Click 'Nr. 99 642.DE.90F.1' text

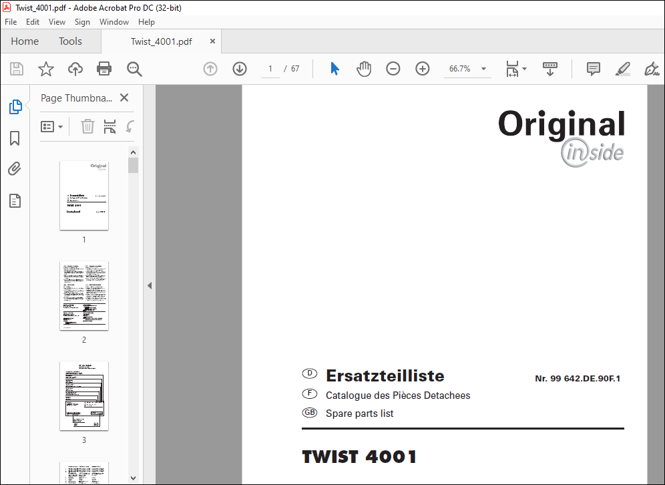pyautogui.click(x=578, y=379)
